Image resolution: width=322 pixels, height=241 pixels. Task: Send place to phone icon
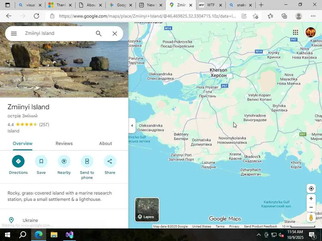87,161
